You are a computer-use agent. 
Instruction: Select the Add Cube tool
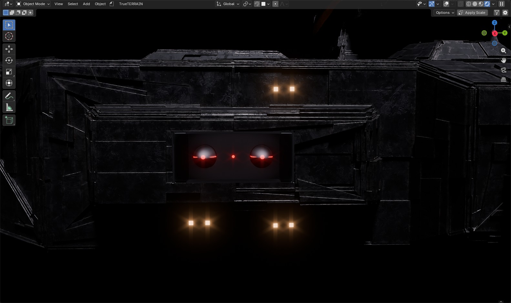9,120
